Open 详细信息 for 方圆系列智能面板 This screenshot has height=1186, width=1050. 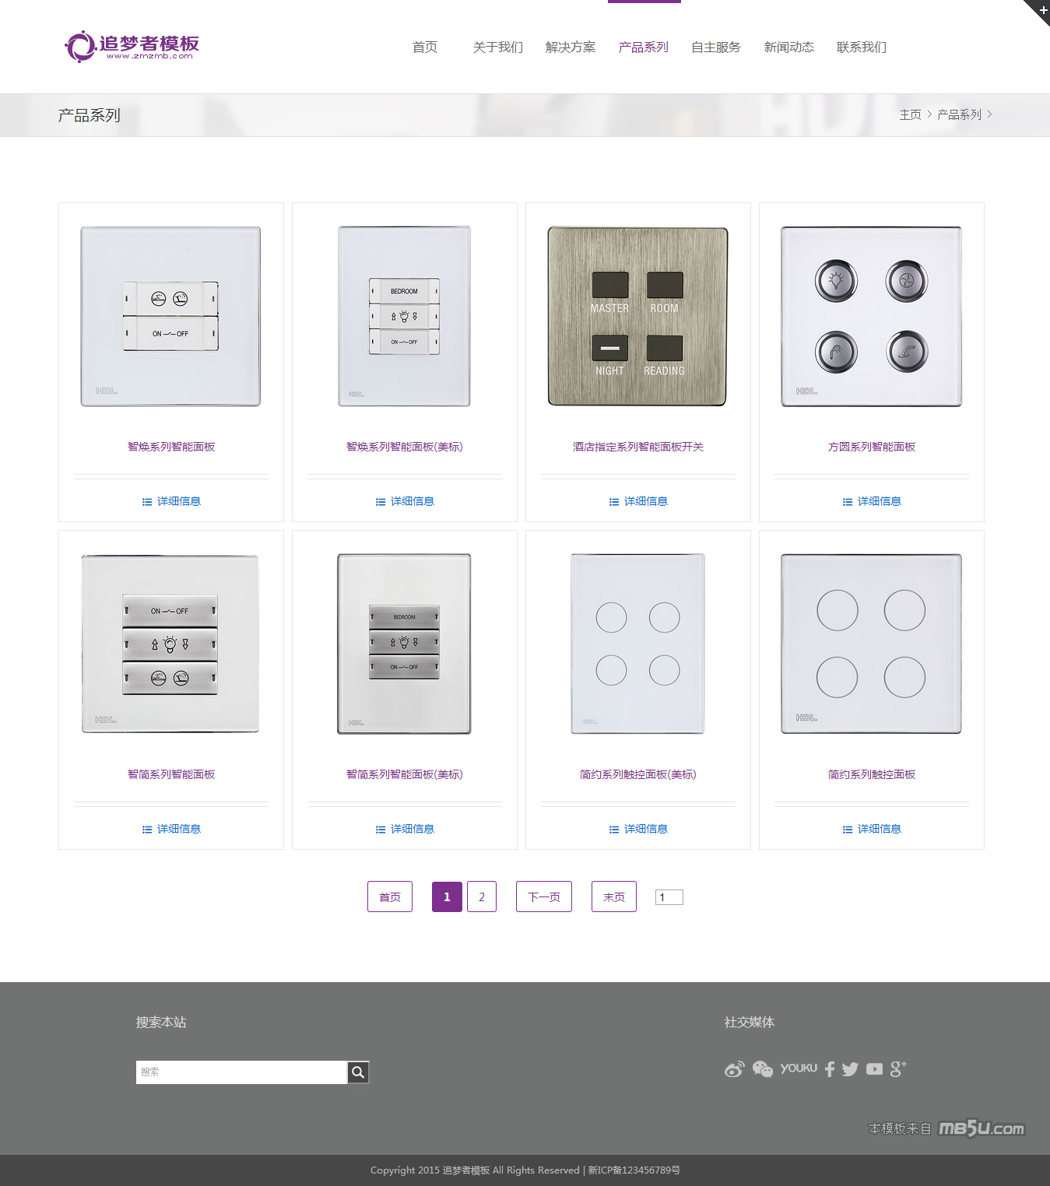872,501
